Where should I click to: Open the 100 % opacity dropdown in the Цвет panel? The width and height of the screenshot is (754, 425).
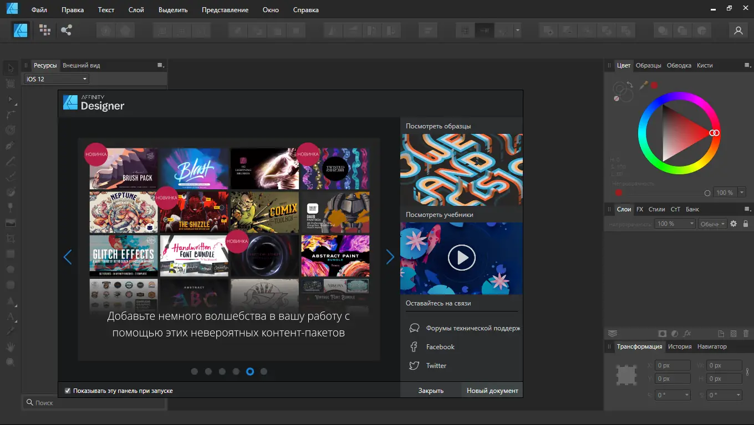pos(742,193)
